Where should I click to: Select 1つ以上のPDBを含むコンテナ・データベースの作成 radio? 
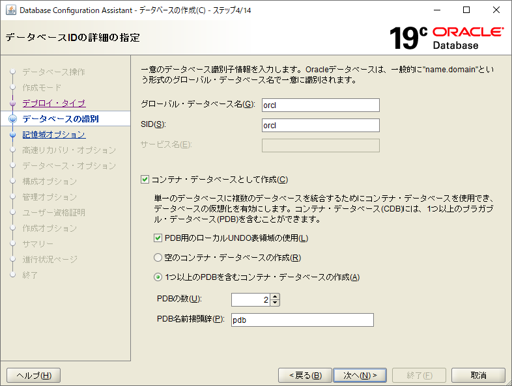pos(158,277)
